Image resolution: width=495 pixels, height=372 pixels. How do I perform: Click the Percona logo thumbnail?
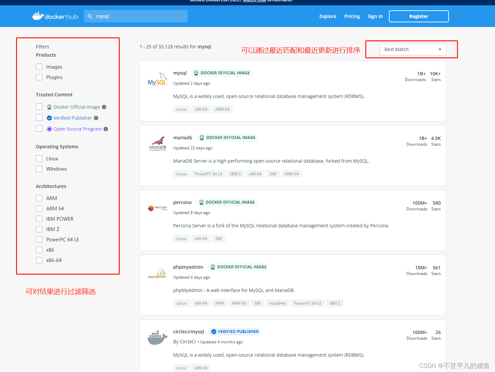coord(157,208)
